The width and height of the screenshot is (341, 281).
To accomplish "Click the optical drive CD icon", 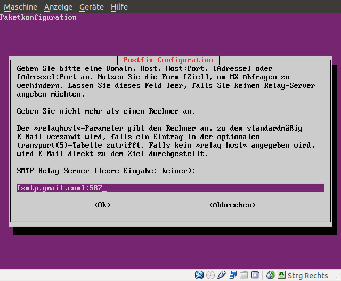I will [x=210, y=275].
